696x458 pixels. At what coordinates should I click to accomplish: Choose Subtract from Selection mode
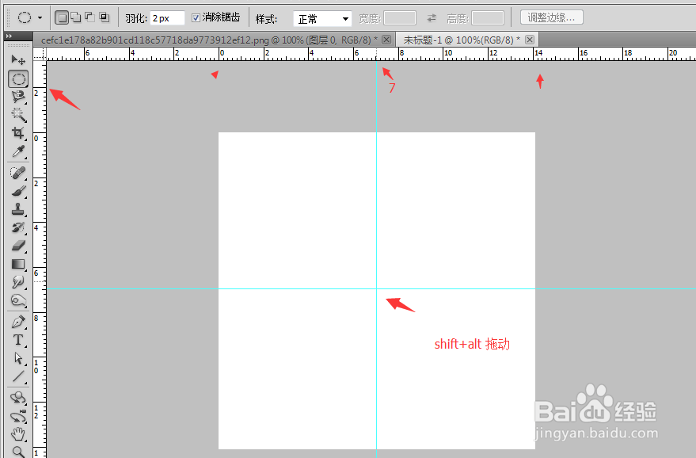(x=90, y=17)
